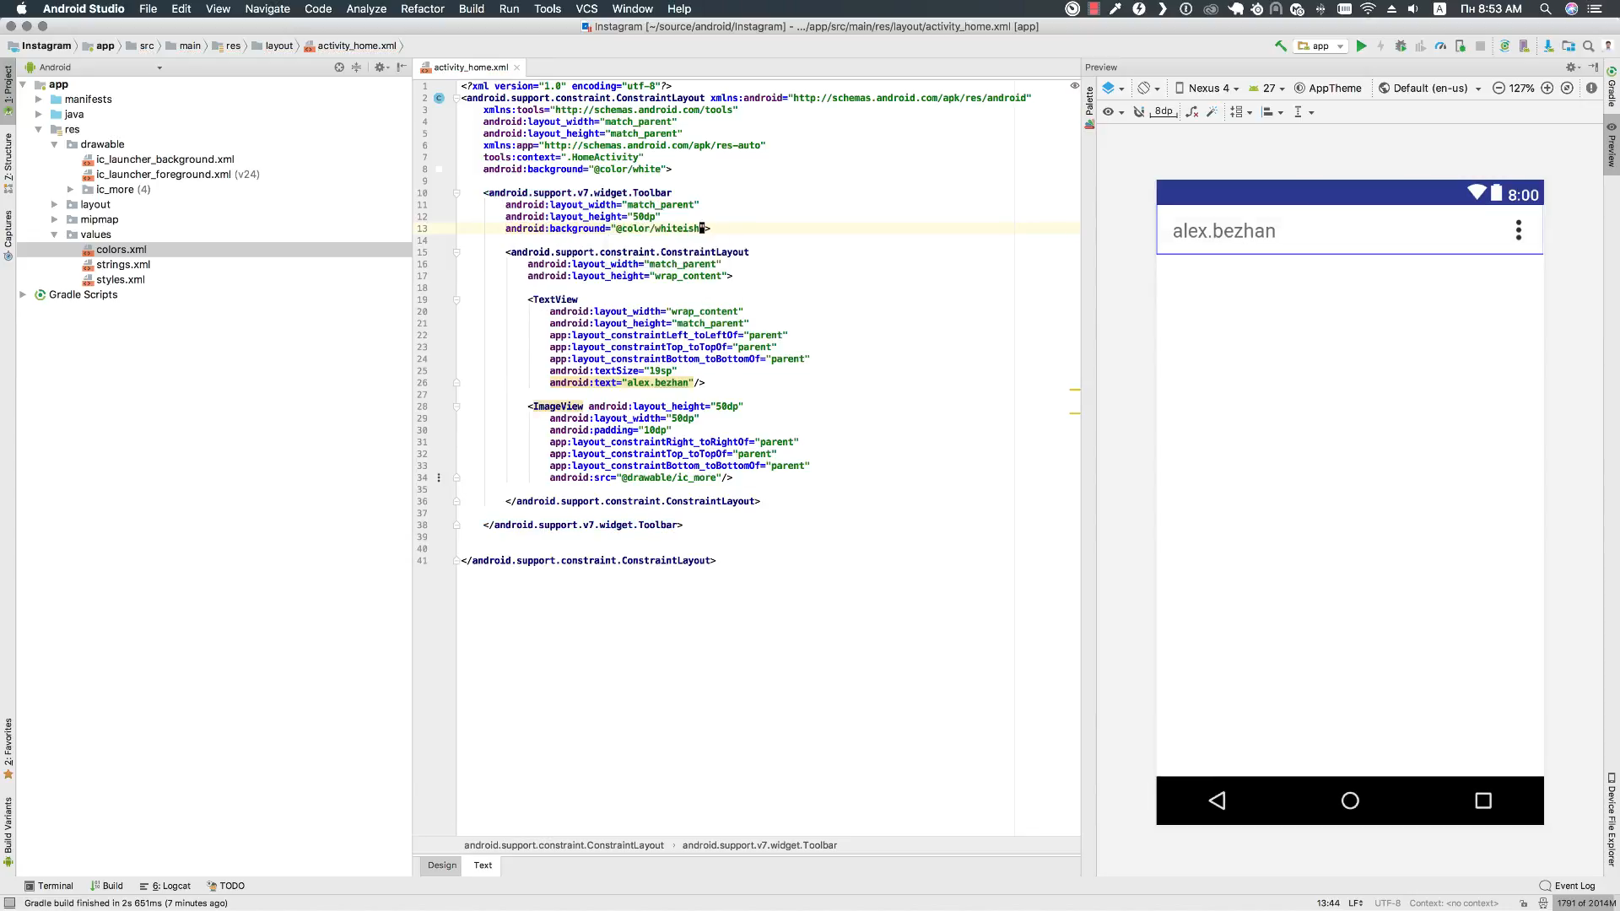
Task: Click the Make Project hammer icon
Action: 1281,46
